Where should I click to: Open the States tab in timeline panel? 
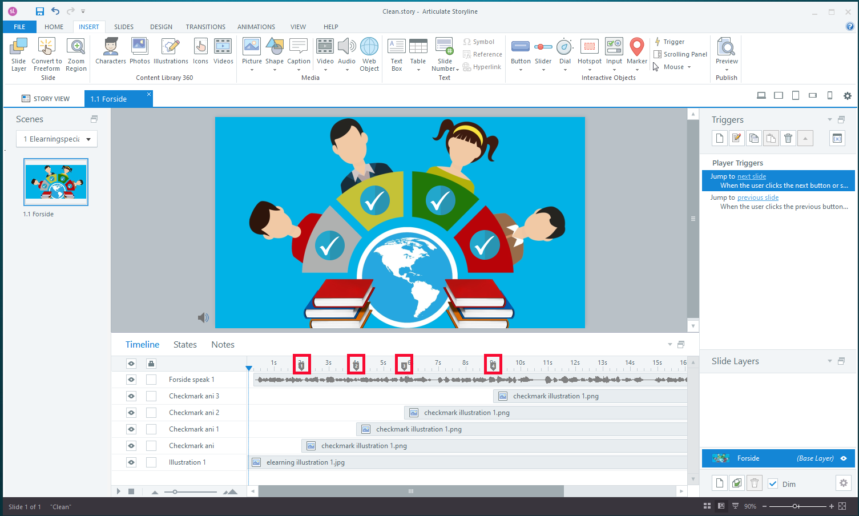tap(184, 344)
